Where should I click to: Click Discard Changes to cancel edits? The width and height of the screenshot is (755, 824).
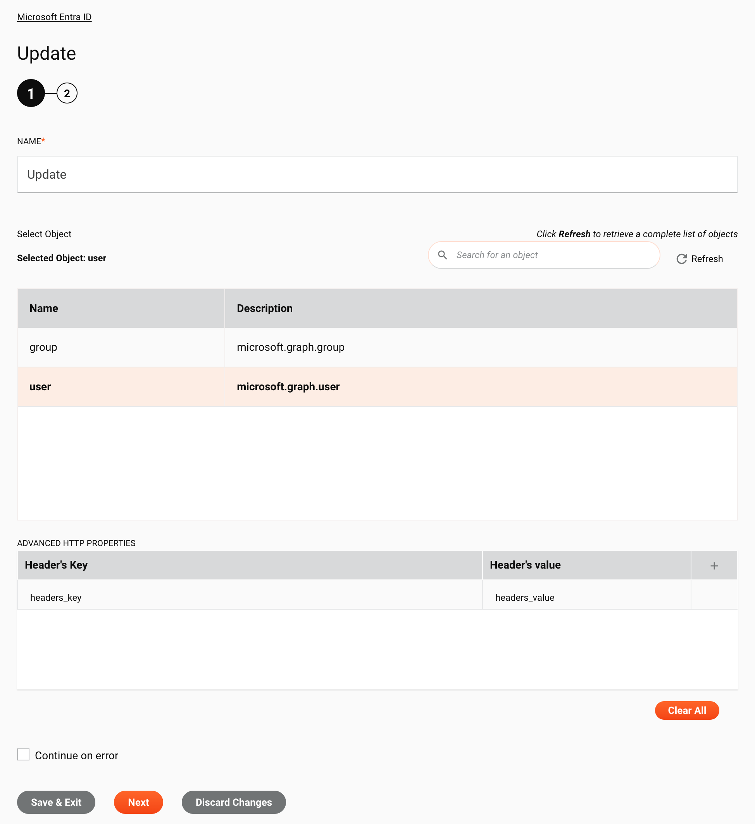pyautogui.click(x=233, y=802)
